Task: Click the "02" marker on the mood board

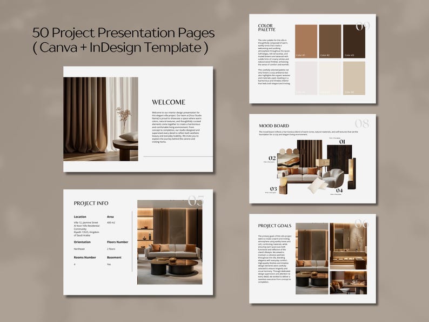Action: pyautogui.click(x=272, y=158)
